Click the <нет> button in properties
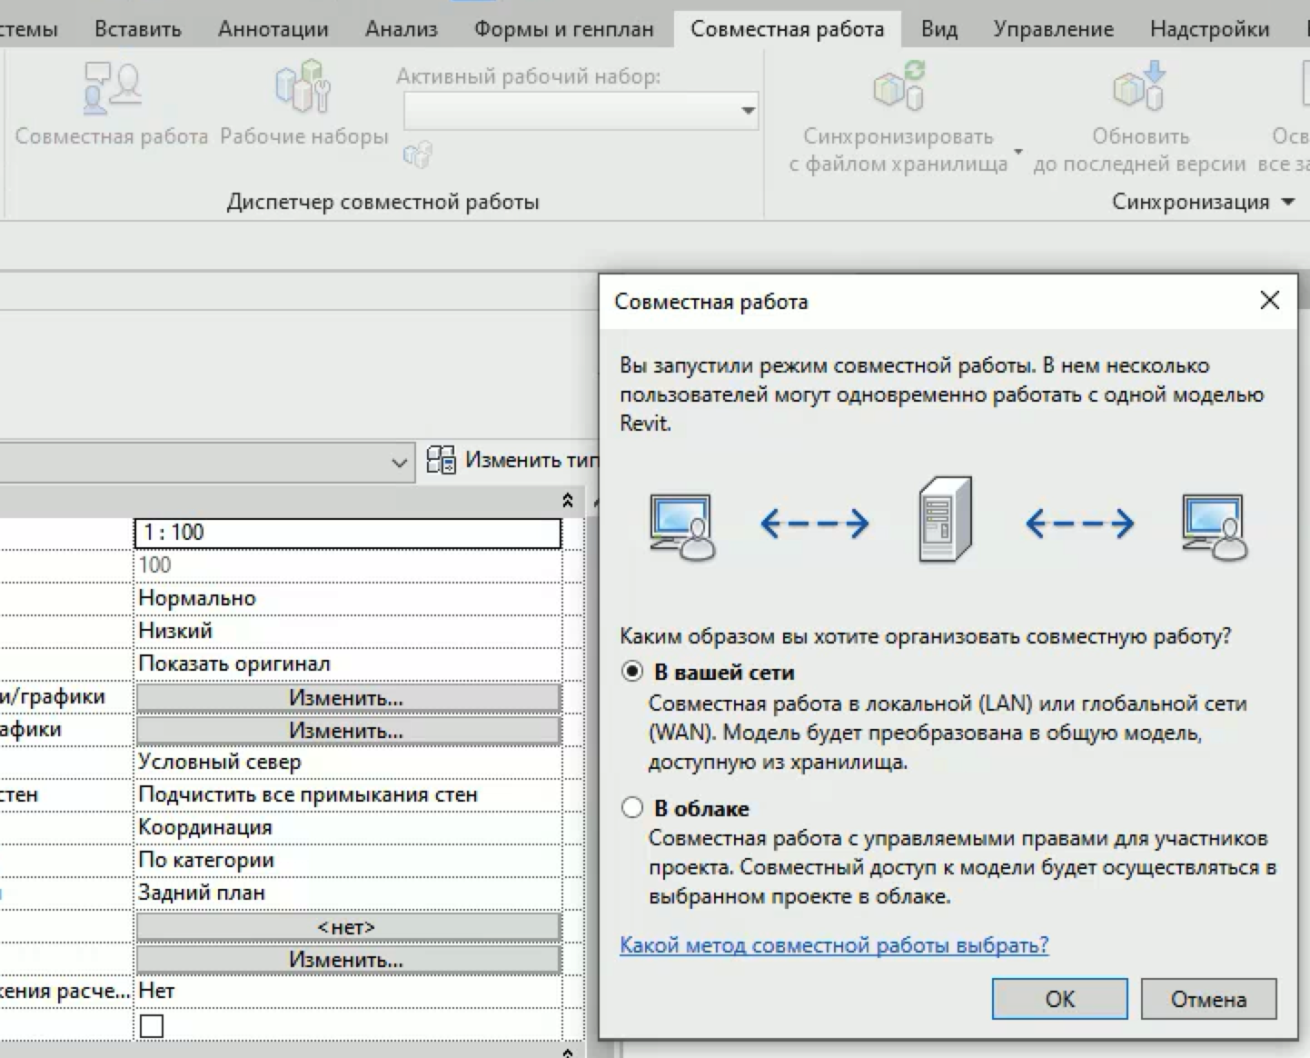The height and width of the screenshot is (1058, 1310). [x=347, y=927]
